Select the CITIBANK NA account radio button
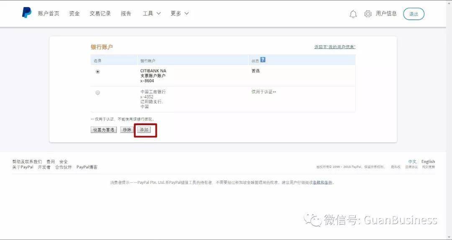Viewport: 452px width, 240px height. pyautogui.click(x=98, y=72)
